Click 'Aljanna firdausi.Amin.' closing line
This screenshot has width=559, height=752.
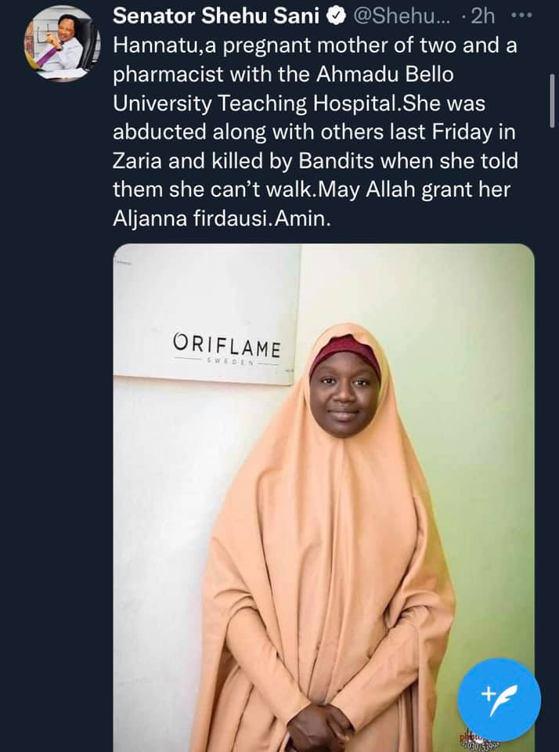point(222,220)
